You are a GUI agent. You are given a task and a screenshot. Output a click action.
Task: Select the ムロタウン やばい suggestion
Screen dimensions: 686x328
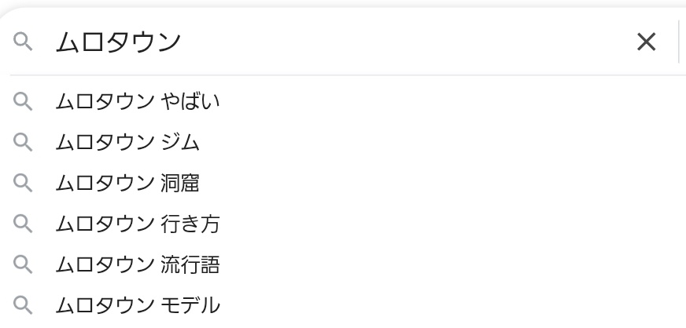(x=138, y=101)
